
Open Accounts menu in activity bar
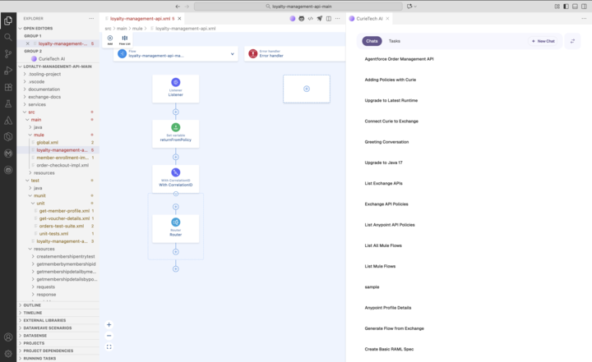8,337
